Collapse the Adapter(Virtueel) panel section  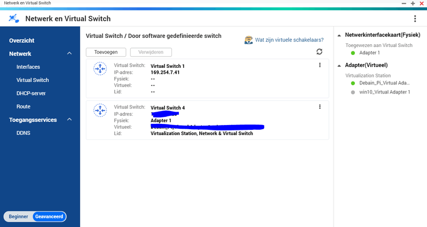click(x=339, y=66)
